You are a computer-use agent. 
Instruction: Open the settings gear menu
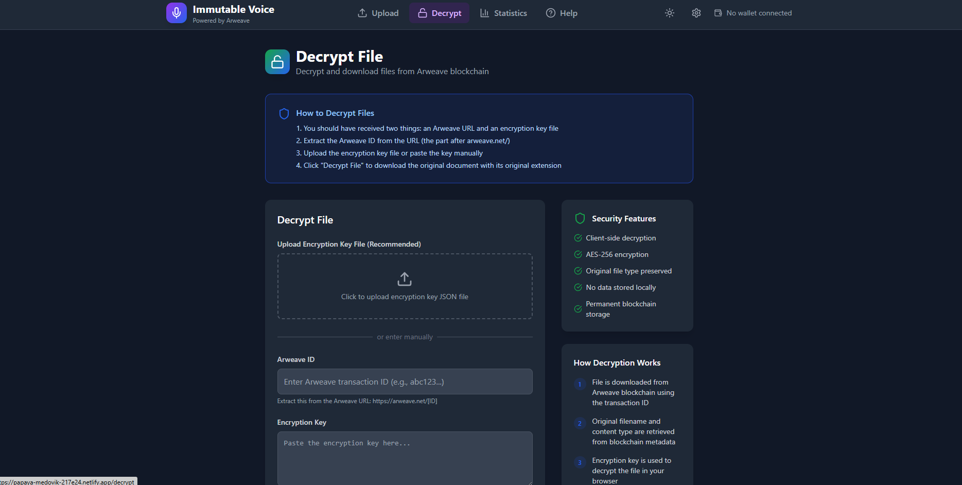[x=696, y=13]
